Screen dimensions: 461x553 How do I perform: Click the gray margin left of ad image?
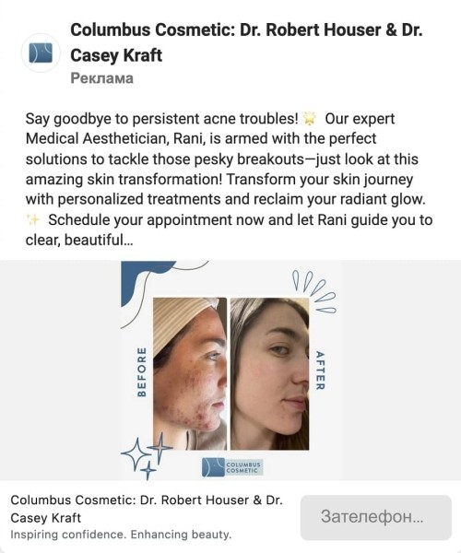(60, 371)
